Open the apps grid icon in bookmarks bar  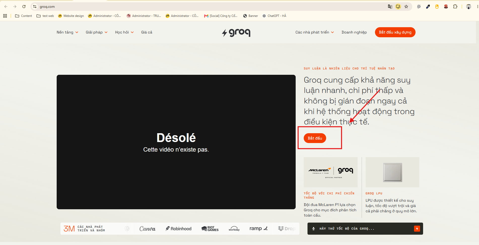pos(5,16)
